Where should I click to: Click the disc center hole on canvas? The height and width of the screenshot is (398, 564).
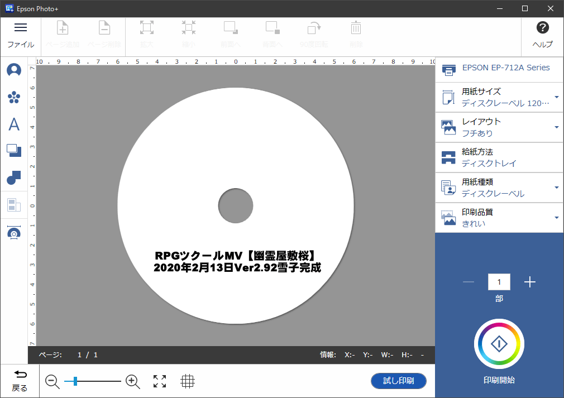pos(236,205)
